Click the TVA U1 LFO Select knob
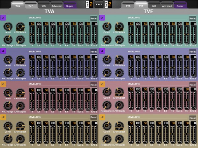This screenshot has width=198, height=148. pyautogui.click(x=20, y=92)
